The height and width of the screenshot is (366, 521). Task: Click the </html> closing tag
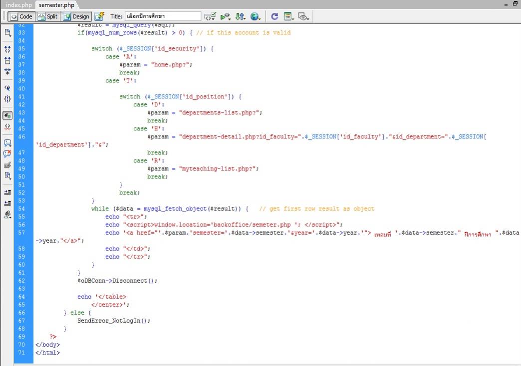click(47, 353)
